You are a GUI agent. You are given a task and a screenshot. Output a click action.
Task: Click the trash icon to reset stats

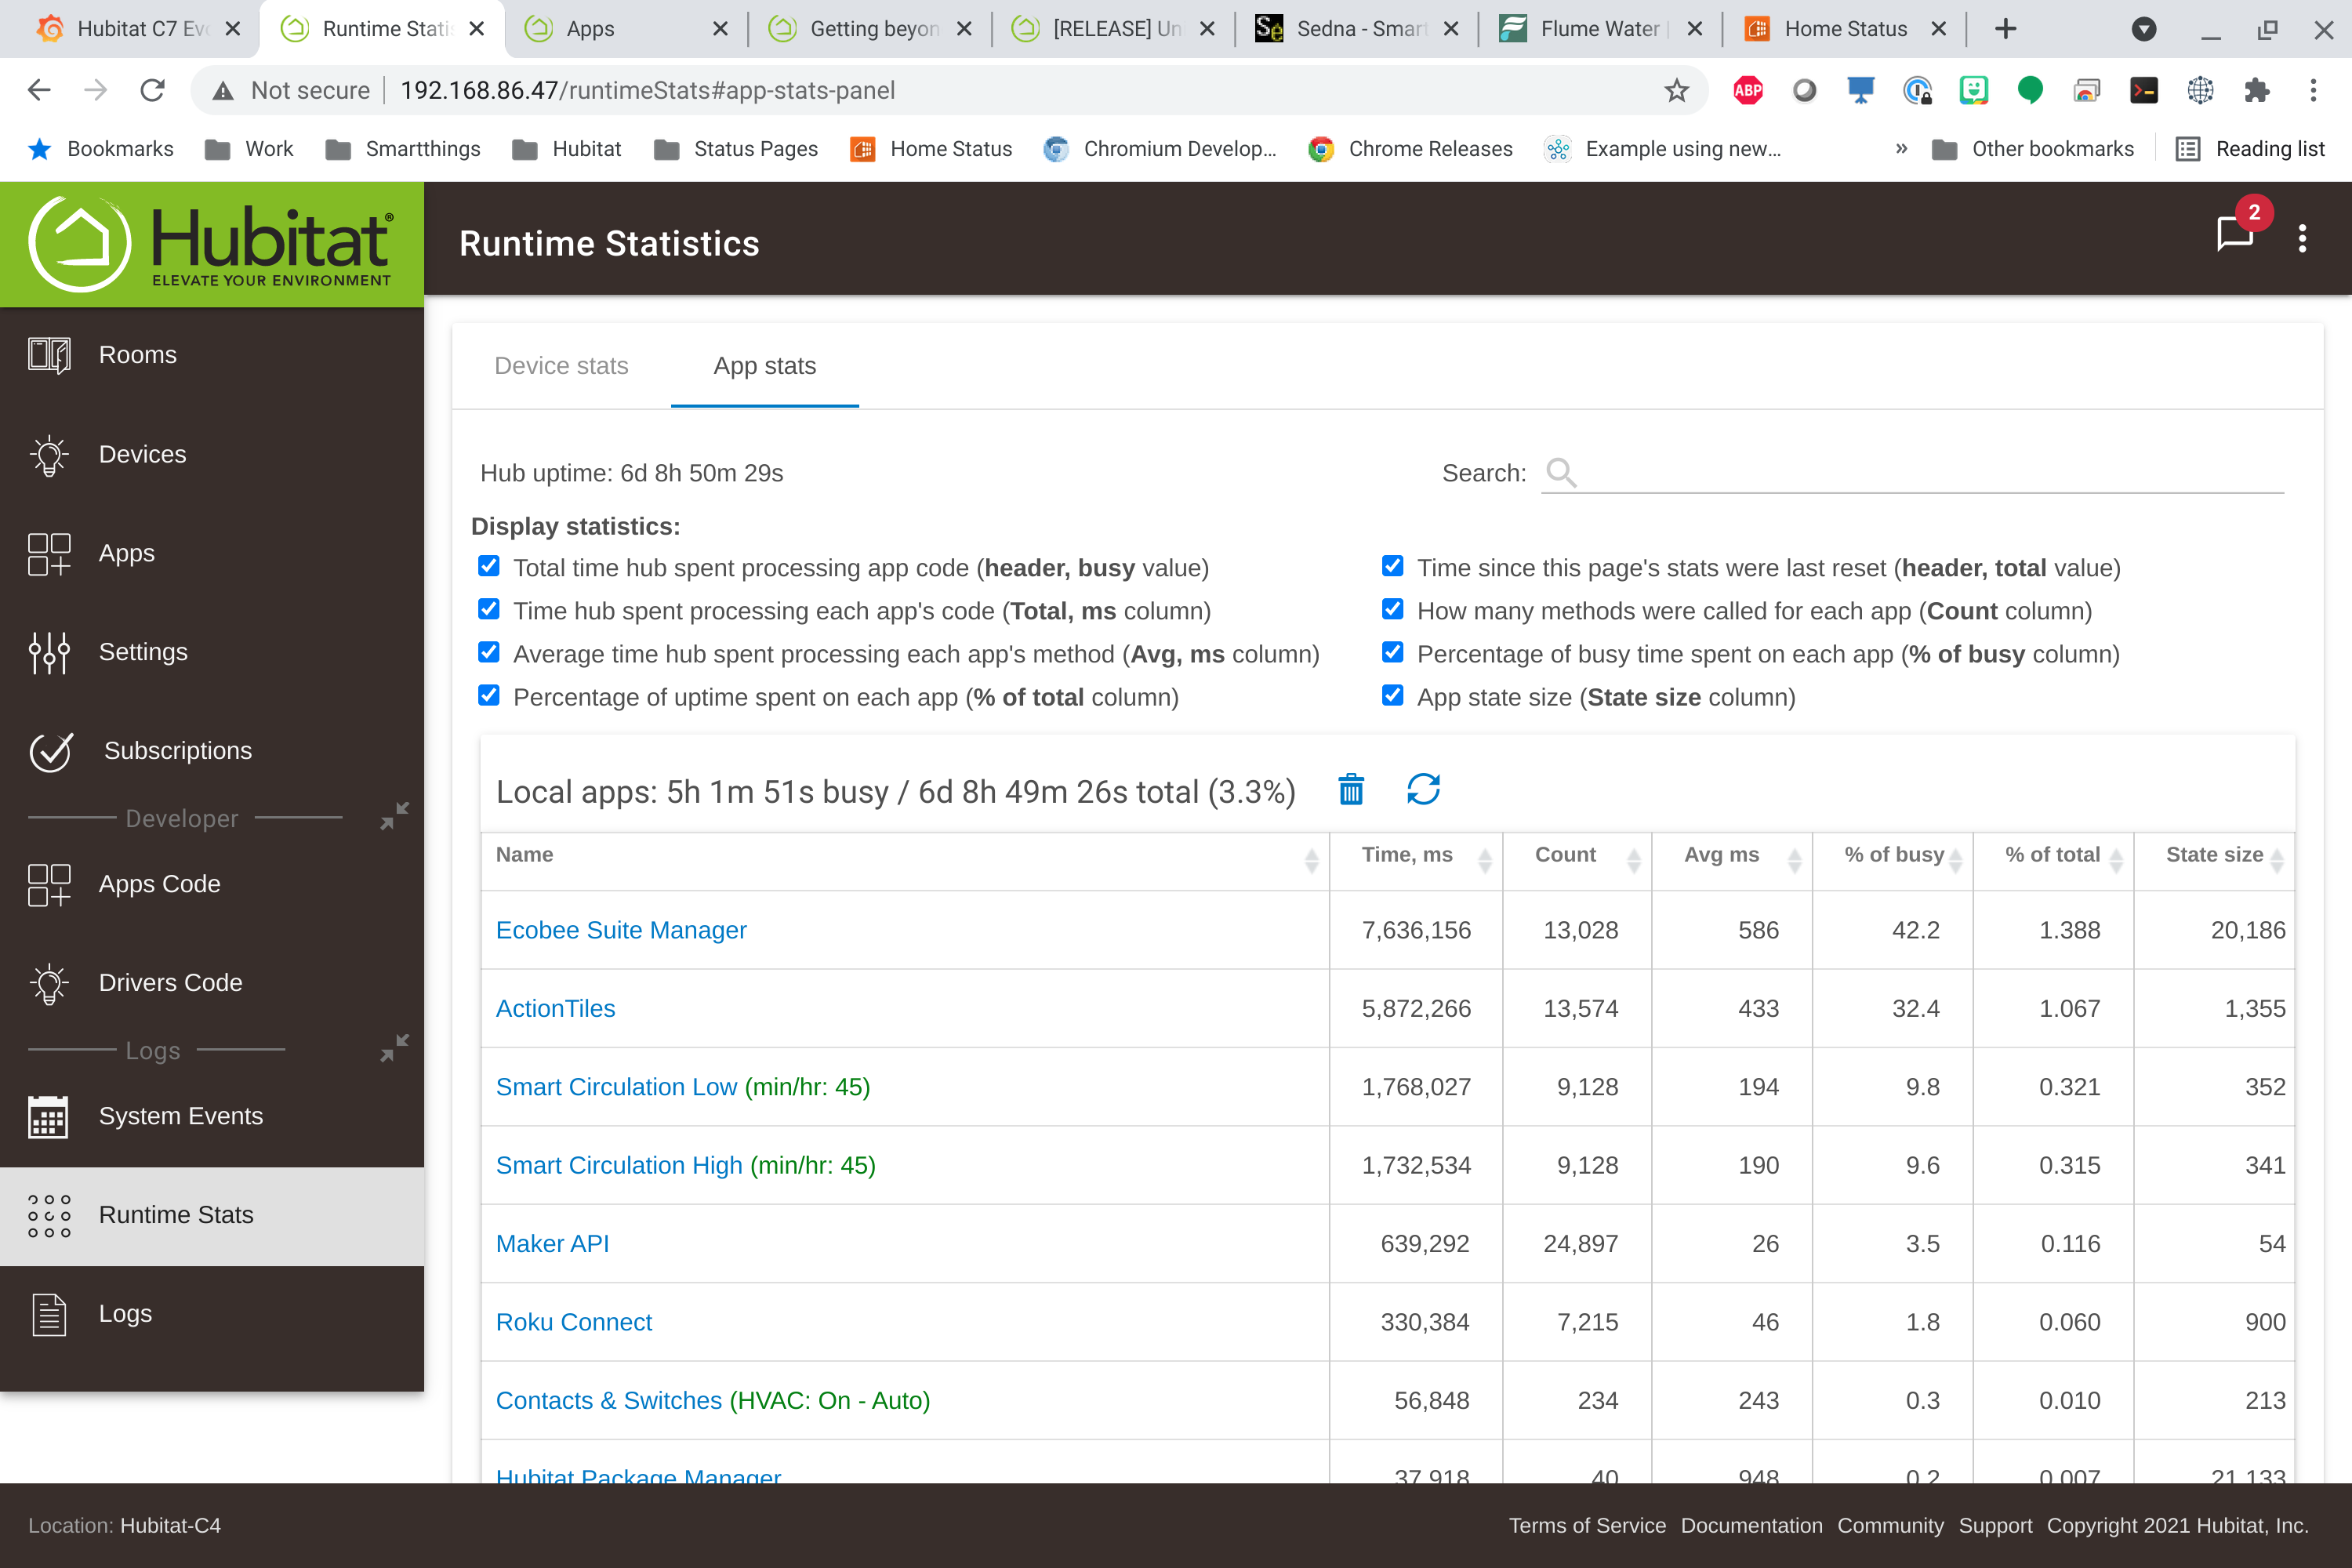1351,790
